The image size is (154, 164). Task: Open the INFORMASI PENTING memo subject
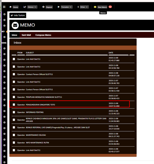(x=35, y=112)
